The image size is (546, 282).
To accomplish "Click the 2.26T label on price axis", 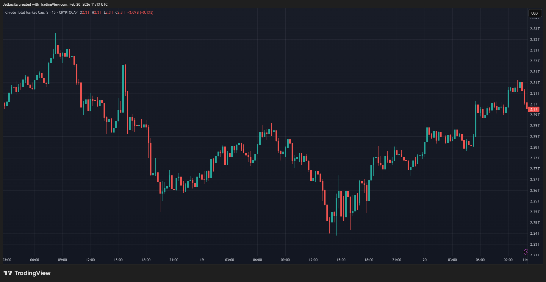I will (535, 191).
